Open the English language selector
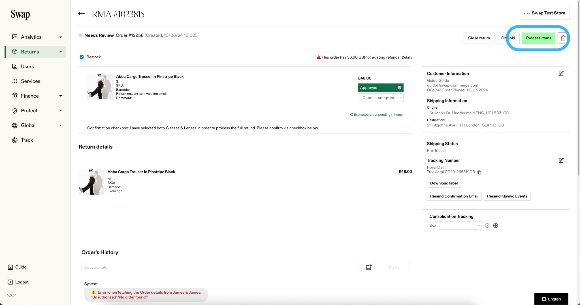Image resolution: width=580 pixels, height=305 pixels. pos(551,299)
